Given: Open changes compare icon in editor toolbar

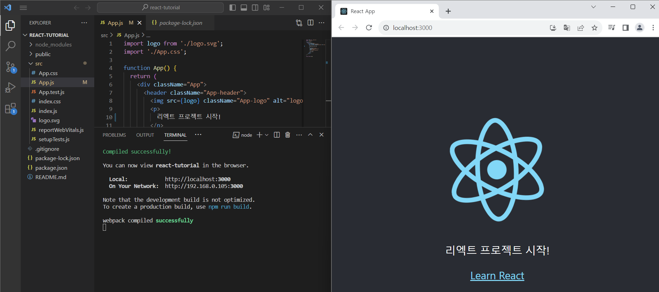Looking at the screenshot, I should [299, 23].
